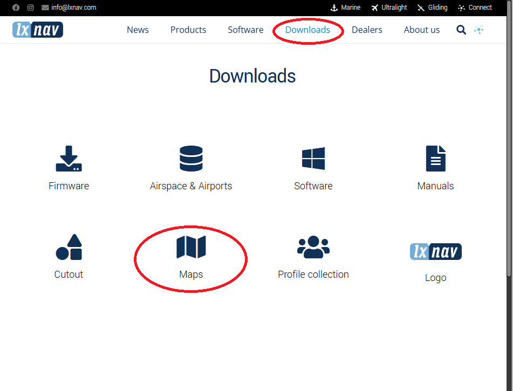This screenshot has width=513, height=391.
Task: Open the Software Windows logo icon
Action: (313, 159)
